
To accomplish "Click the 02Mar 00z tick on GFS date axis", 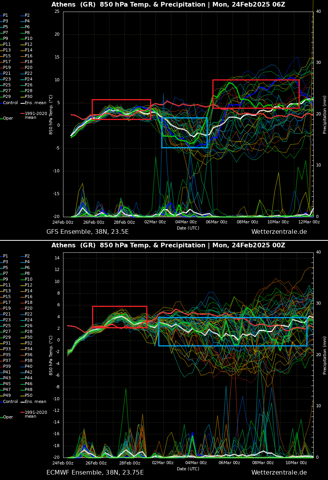I will [x=155, y=222].
